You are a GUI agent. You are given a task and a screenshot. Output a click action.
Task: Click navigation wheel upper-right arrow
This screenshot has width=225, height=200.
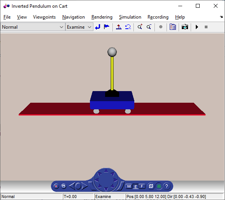[x=112, y=174]
